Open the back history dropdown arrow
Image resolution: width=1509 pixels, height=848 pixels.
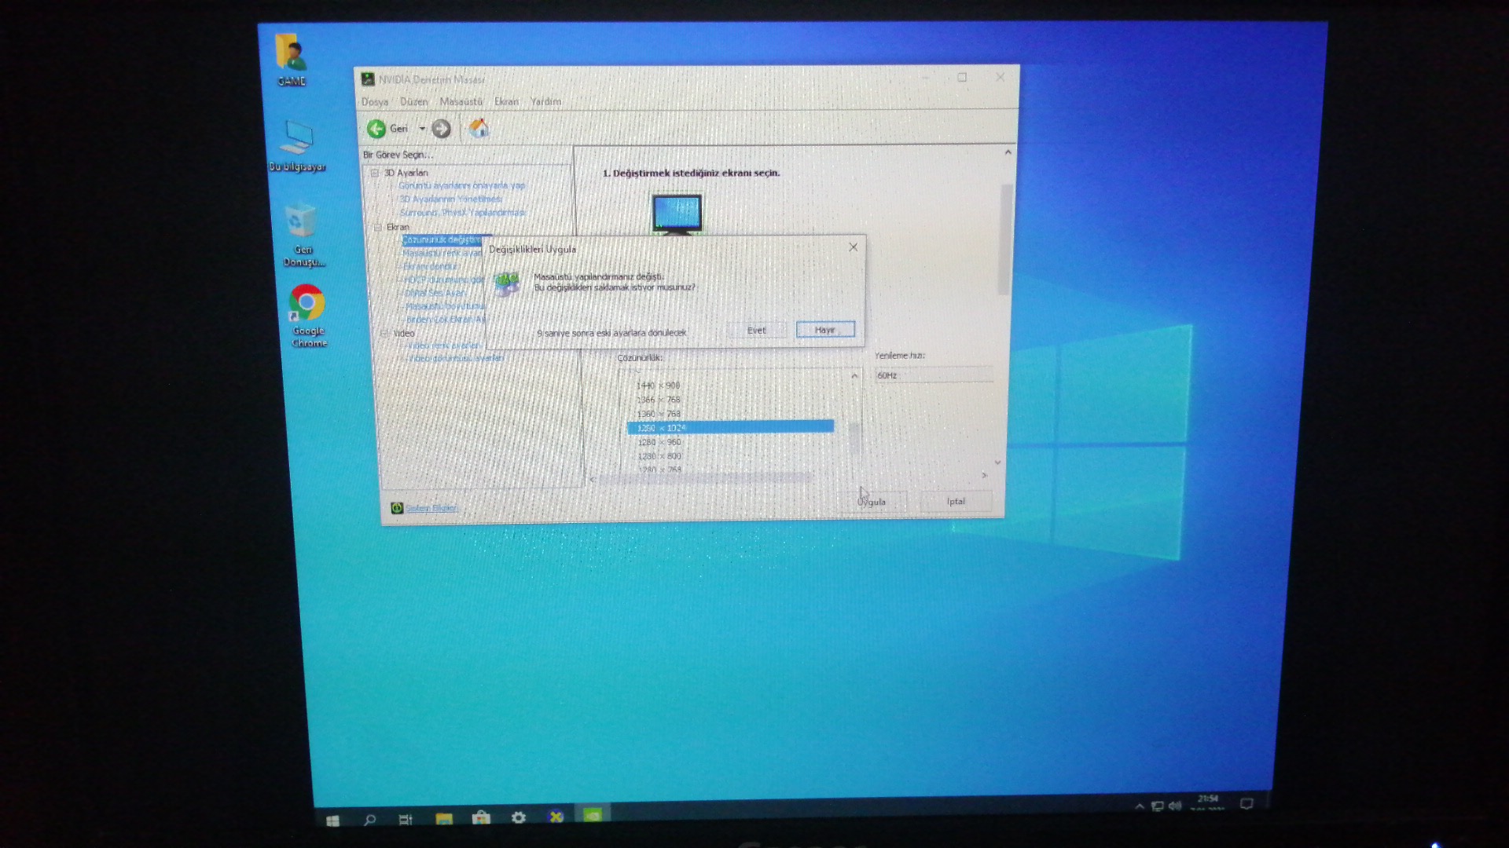coord(422,129)
